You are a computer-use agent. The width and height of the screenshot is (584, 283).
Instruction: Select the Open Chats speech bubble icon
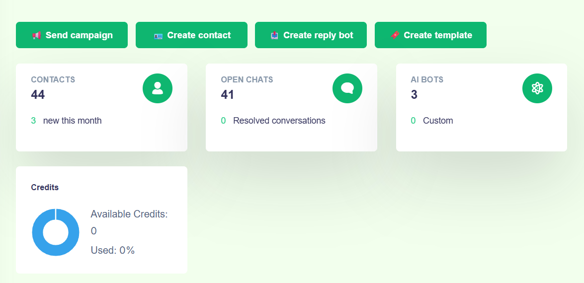pyautogui.click(x=347, y=88)
